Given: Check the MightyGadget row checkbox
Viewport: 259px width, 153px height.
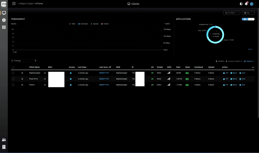Looking at the screenshot, I should pyautogui.click(x=13, y=73).
